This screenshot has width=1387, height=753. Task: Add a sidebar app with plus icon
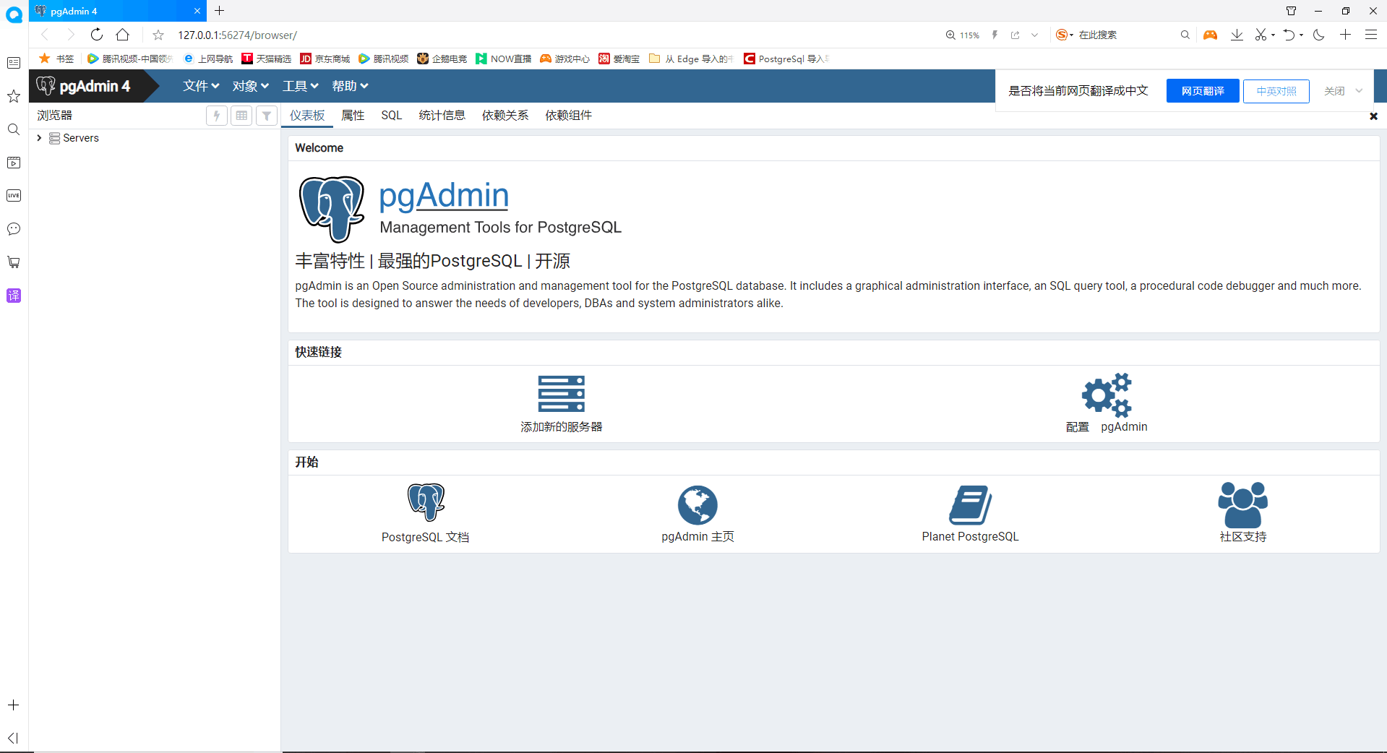click(x=13, y=705)
